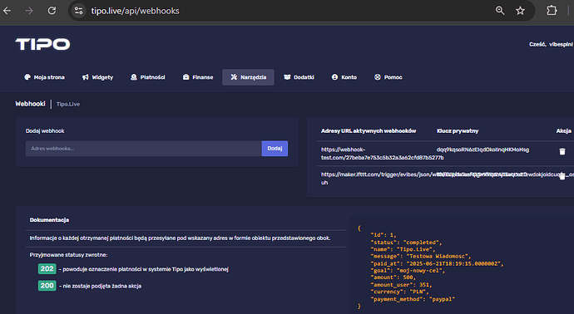This screenshot has height=314, width=574.
Task: Open the Konto menu
Action: (x=344, y=77)
